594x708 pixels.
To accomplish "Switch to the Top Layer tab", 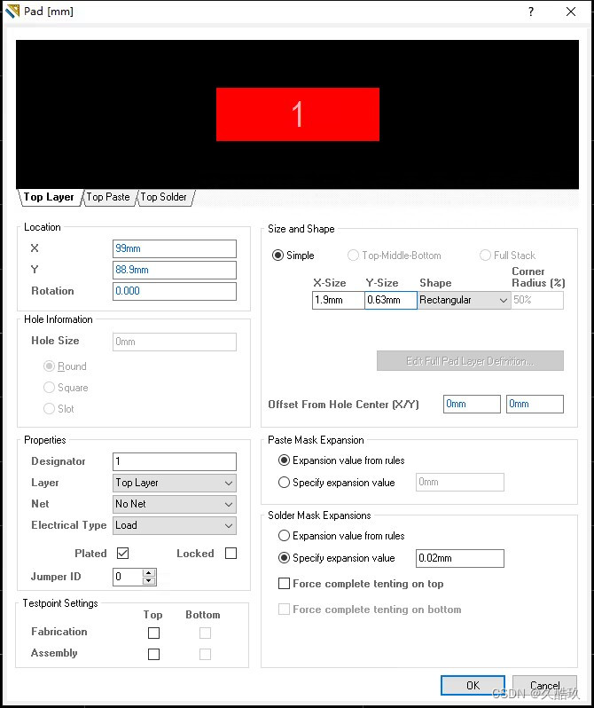I will pyautogui.click(x=49, y=197).
